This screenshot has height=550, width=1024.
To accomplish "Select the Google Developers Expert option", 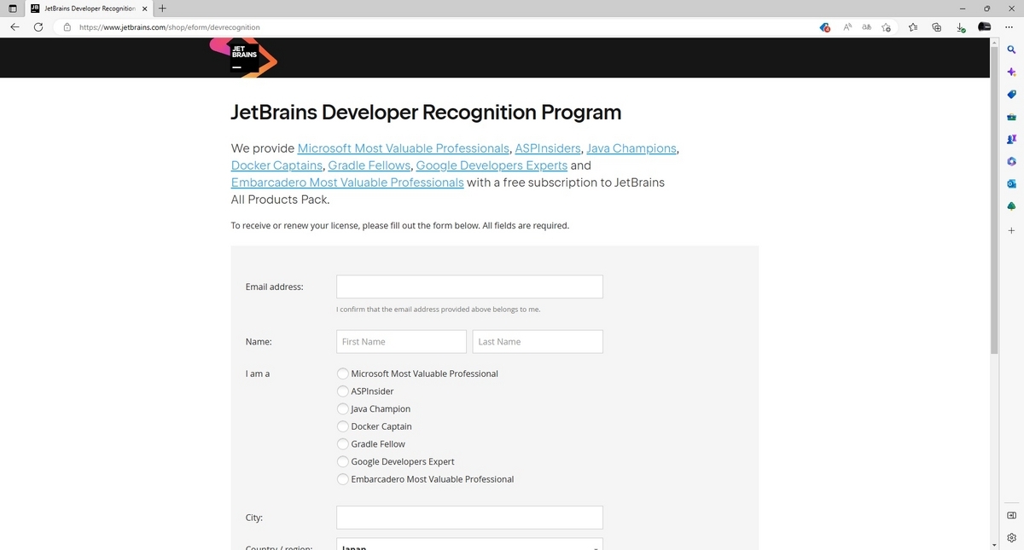I will click(x=342, y=461).
